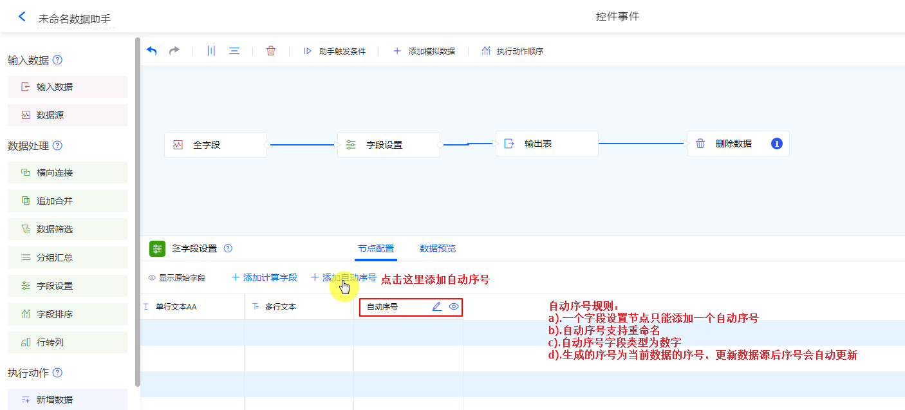This screenshot has height=410, width=905.
Task: Click the redo arrow in toolbar
Action: pyautogui.click(x=174, y=51)
